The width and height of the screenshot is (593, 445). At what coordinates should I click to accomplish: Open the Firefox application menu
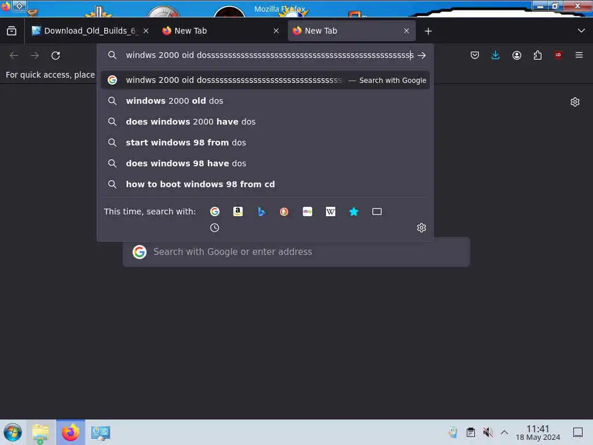pyautogui.click(x=579, y=55)
